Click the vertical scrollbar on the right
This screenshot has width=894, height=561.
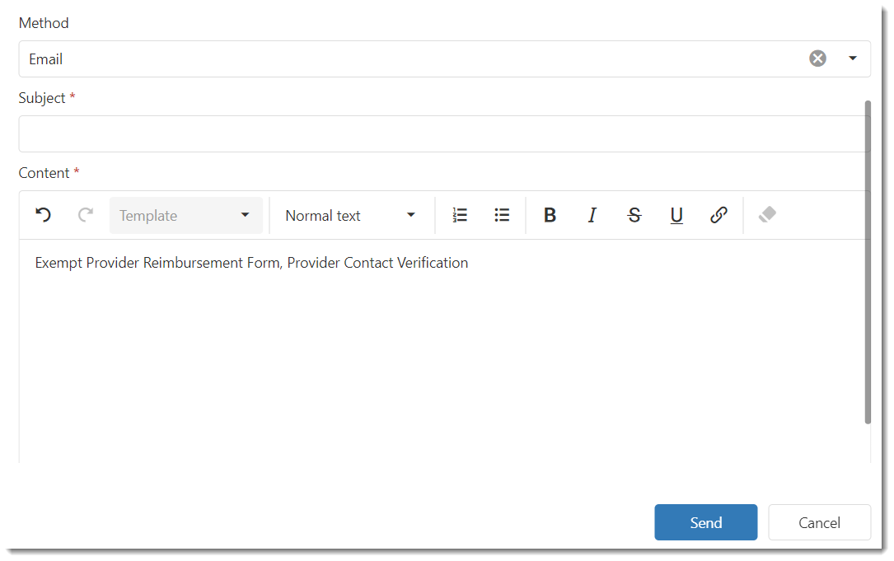pyautogui.click(x=868, y=264)
